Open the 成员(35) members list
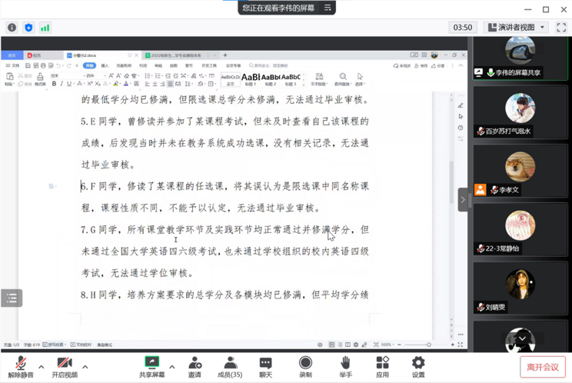The image size is (572, 383). click(230, 363)
